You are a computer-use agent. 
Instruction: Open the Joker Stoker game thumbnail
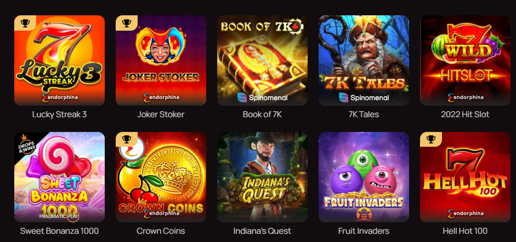(x=161, y=60)
